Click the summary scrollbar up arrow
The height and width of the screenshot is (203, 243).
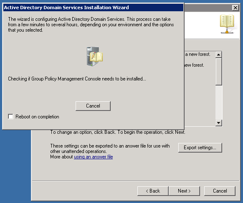pyautogui.click(x=219, y=55)
